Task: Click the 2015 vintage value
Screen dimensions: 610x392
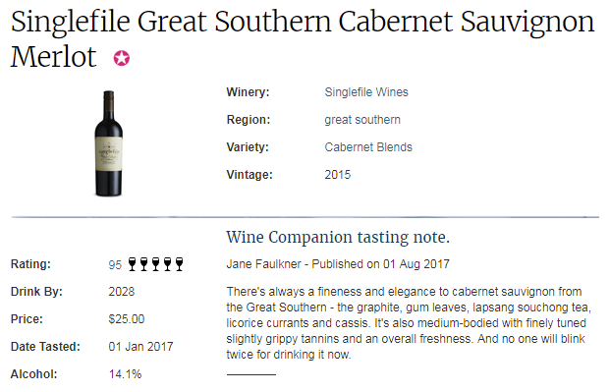Action: (x=337, y=175)
